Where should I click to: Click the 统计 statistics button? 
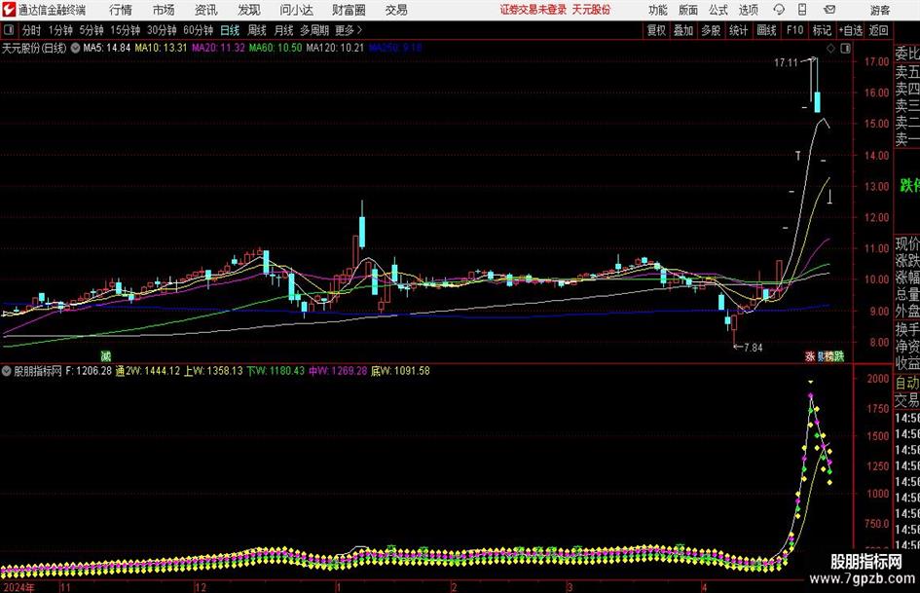pyautogui.click(x=739, y=30)
